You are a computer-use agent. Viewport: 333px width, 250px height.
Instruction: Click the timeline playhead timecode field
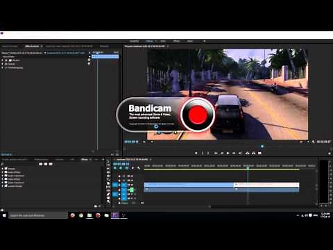coord(121,164)
